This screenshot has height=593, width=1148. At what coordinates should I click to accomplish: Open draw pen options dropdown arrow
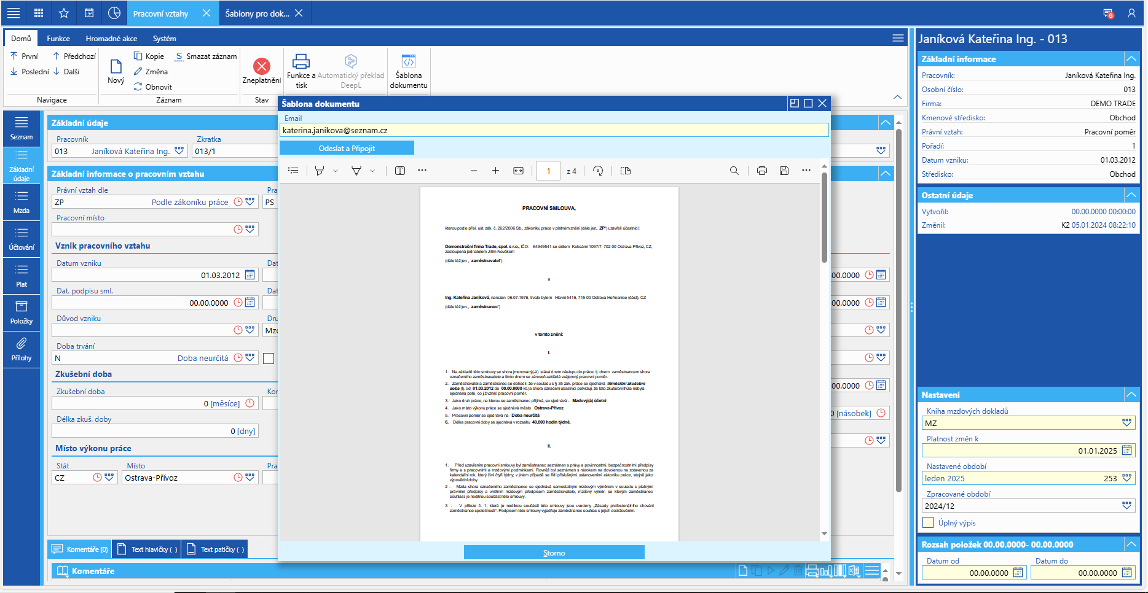(x=372, y=171)
